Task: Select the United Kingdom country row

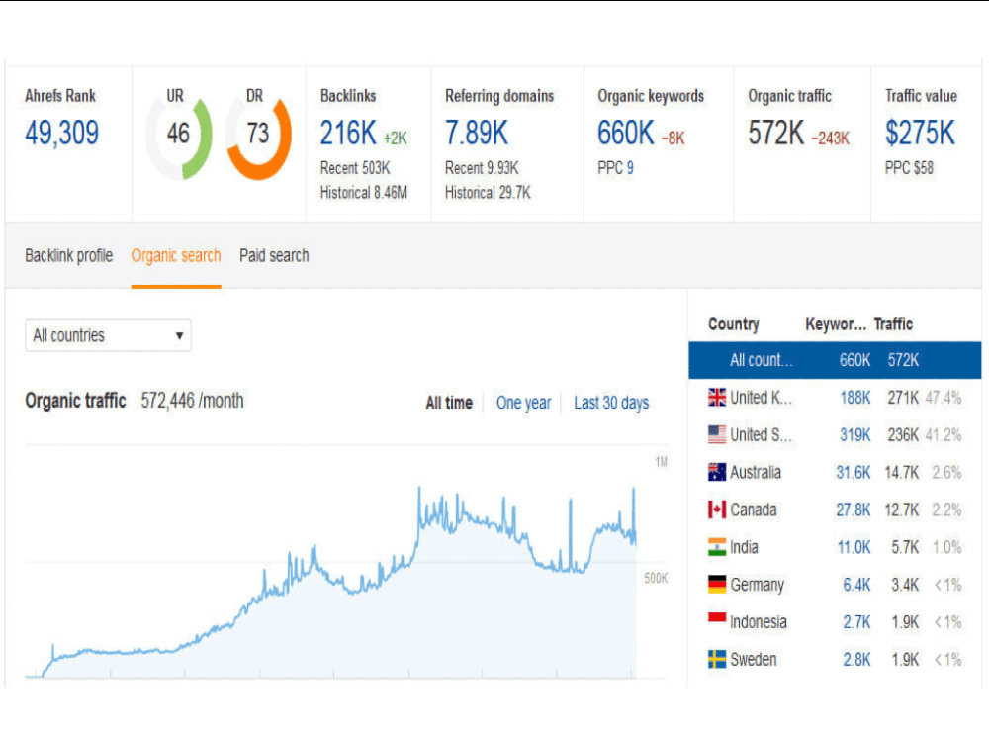Action: 835,398
